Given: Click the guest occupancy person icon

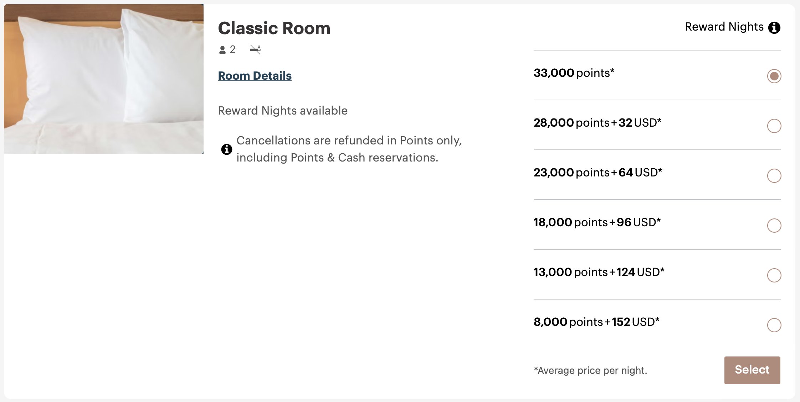Looking at the screenshot, I should pos(222,50).
